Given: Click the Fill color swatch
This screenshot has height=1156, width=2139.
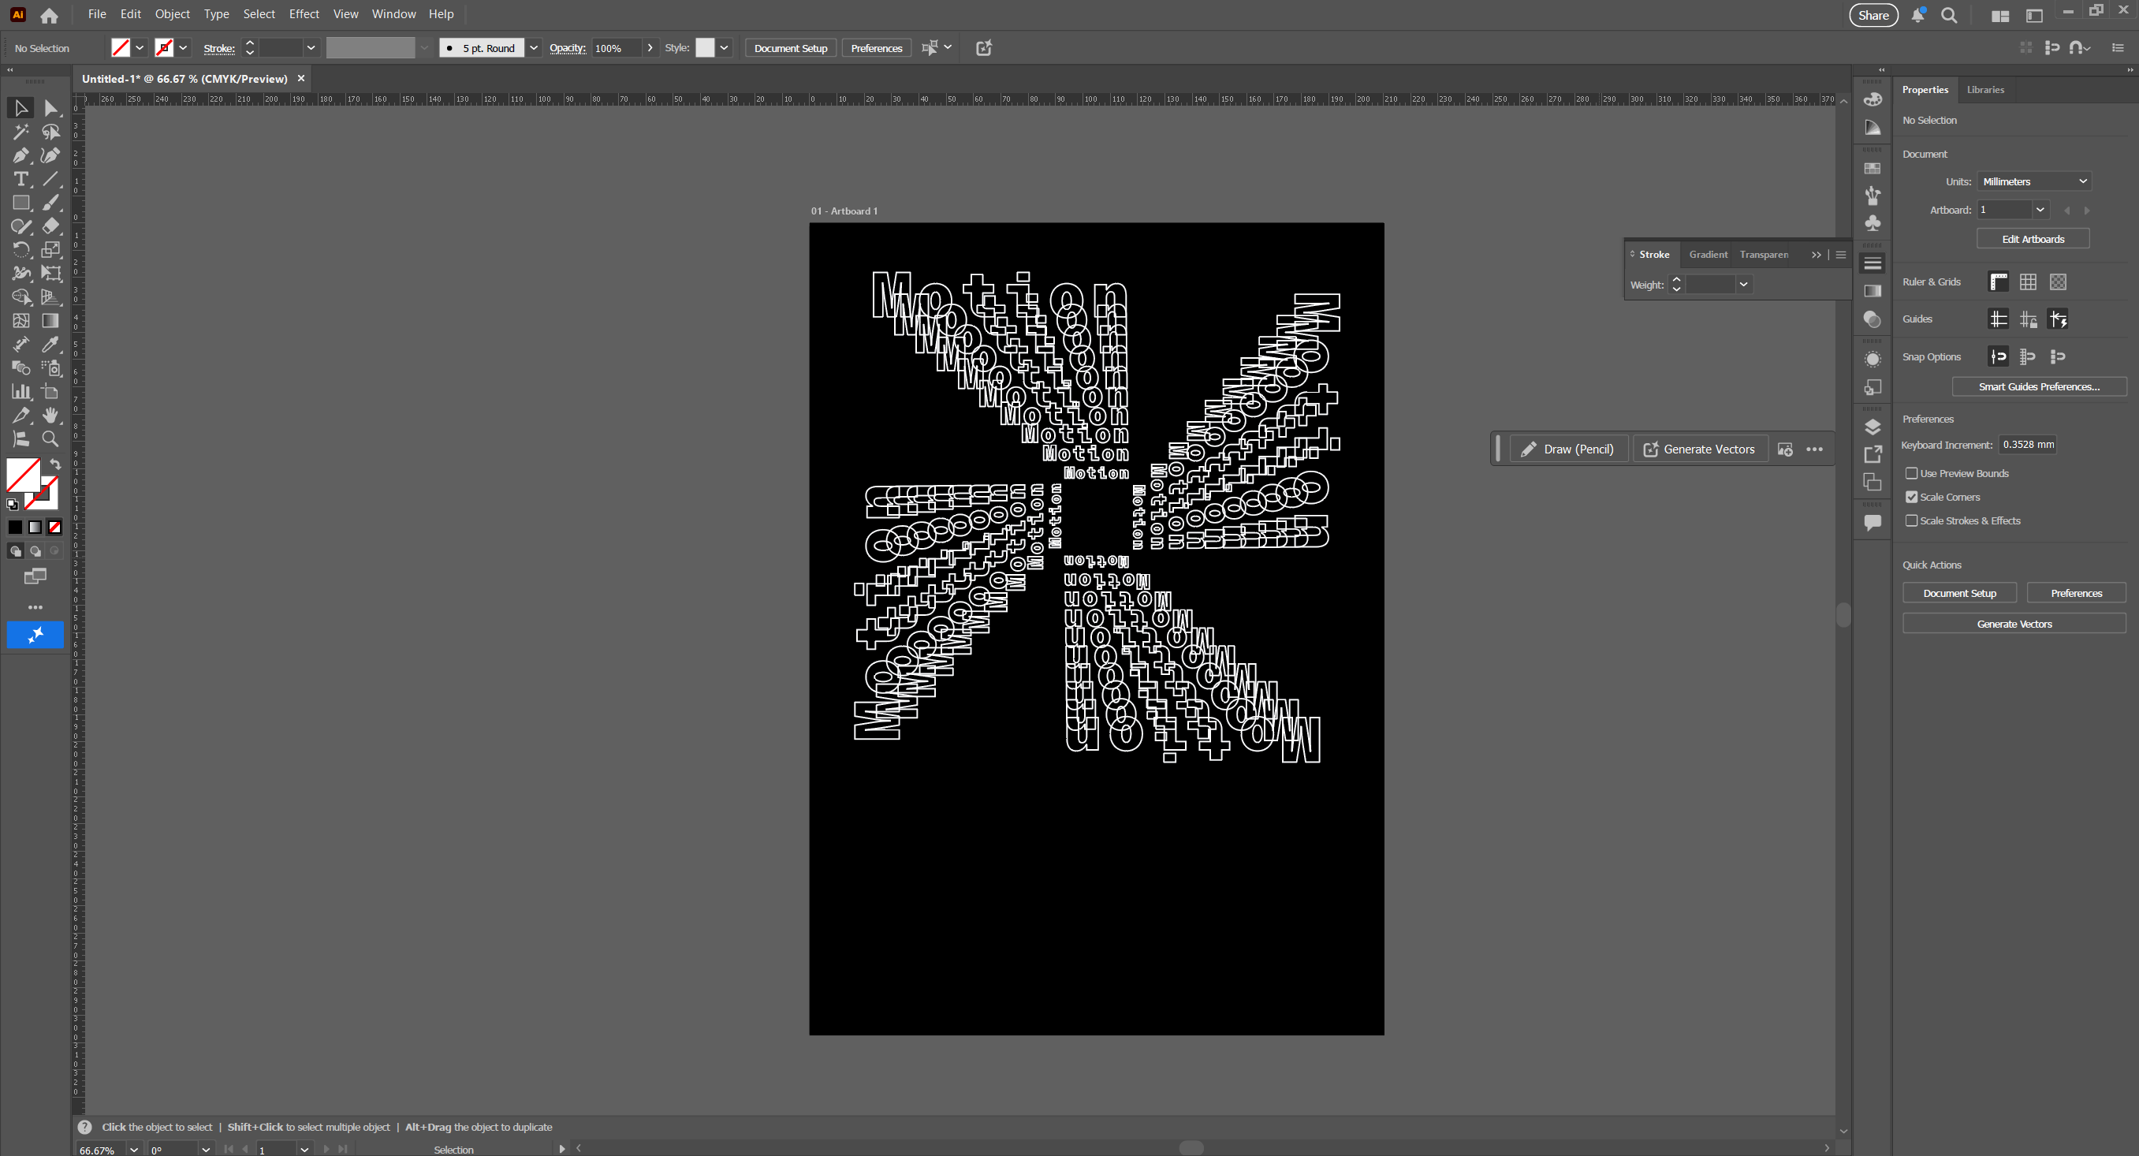Looking at the screenshot, I should pos(23,475).
